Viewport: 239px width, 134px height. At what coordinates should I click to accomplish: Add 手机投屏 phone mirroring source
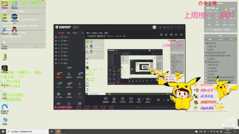tap(122, 100)
